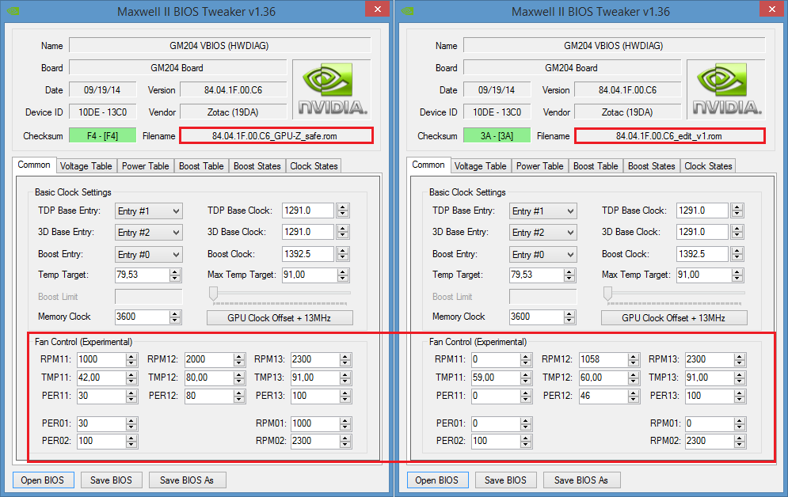Viewport: 788px width, 497px height.
Task: Switch to Power Table tab in left window
Action: pos(145,166)
